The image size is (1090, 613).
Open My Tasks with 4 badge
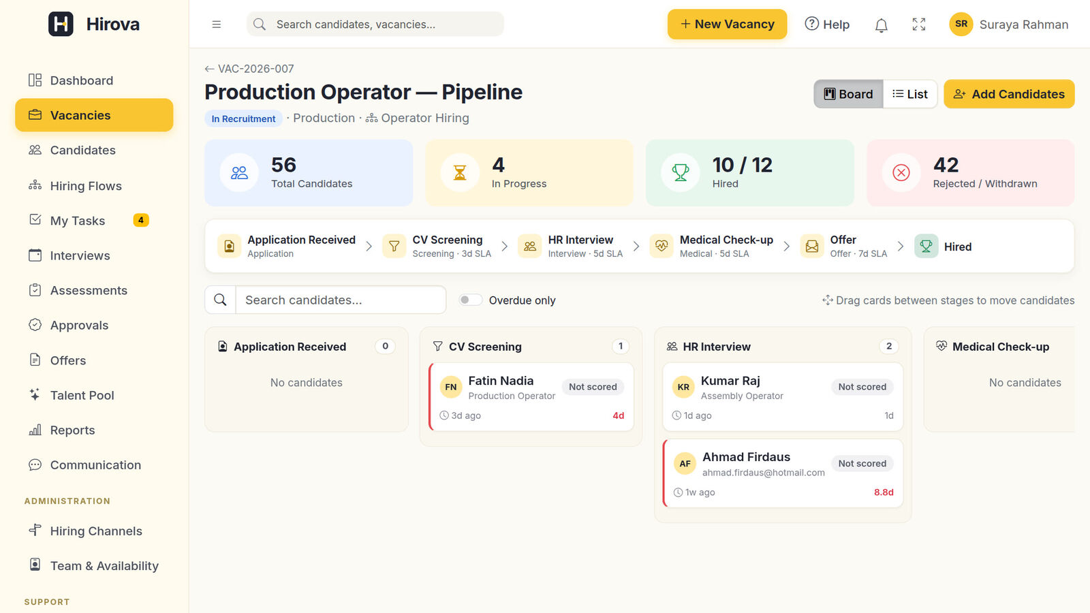[94, 220]
